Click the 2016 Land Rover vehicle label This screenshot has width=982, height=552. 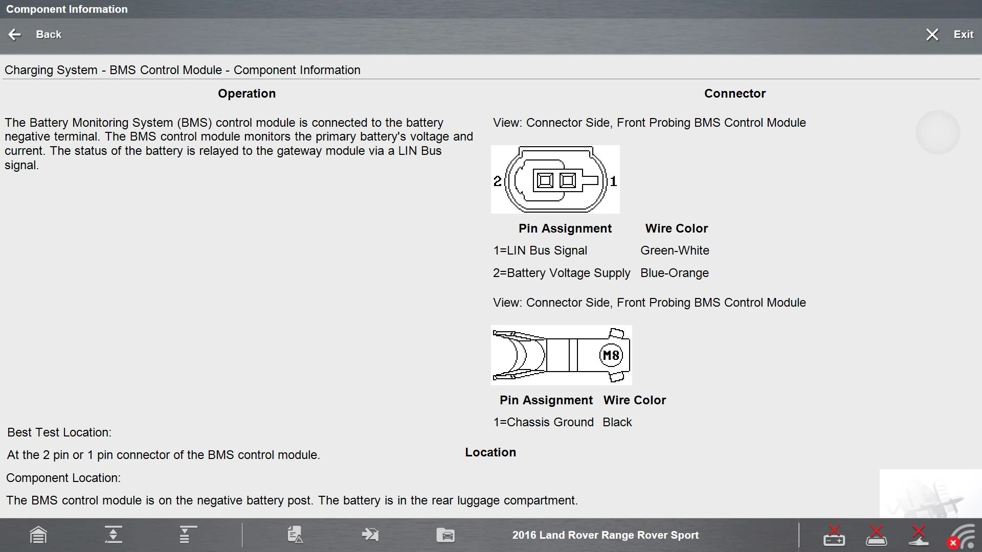(x=605, y=535)
